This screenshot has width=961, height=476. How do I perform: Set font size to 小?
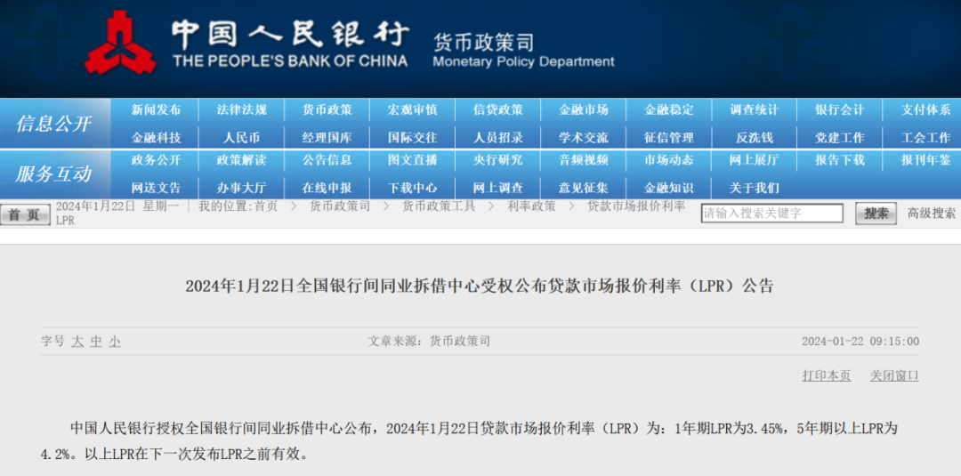[x=115, y=342]
